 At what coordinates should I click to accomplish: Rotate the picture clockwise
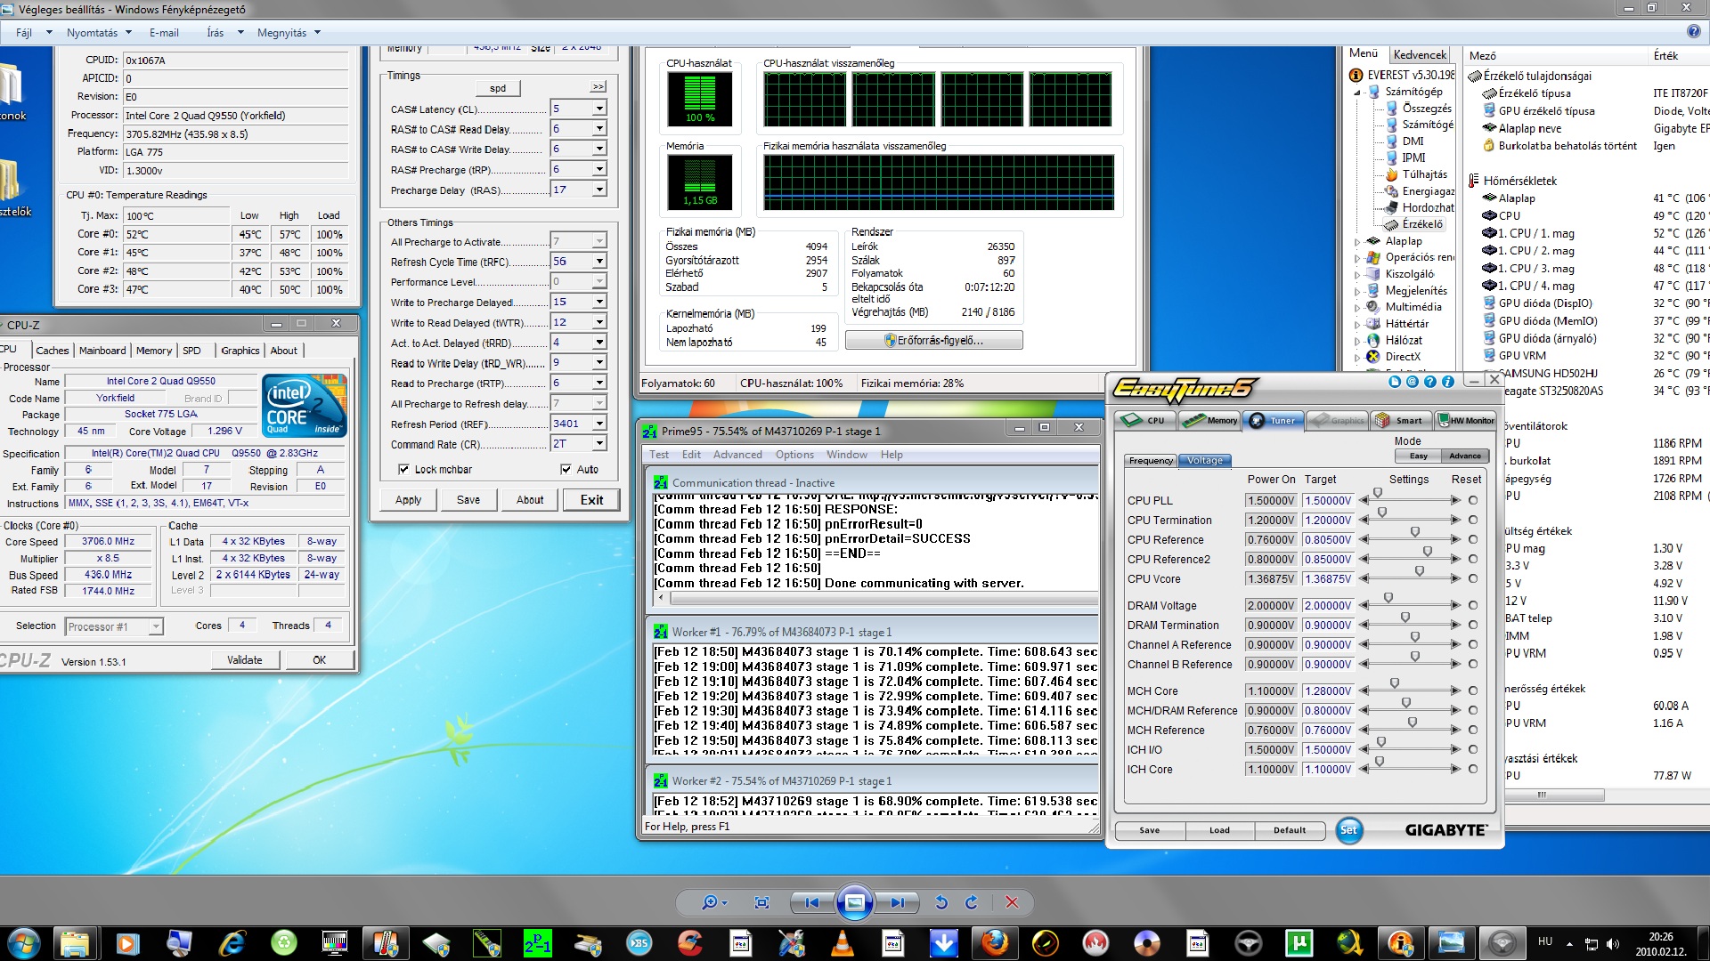(x=972, y=902)
